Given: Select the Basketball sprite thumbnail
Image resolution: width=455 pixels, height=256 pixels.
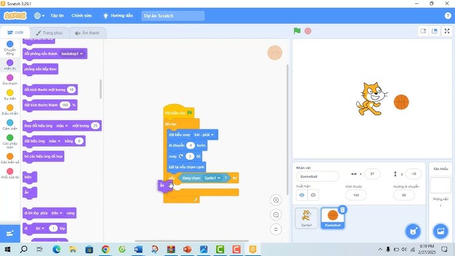Looking at the screenshot, I should pos(332,218).
